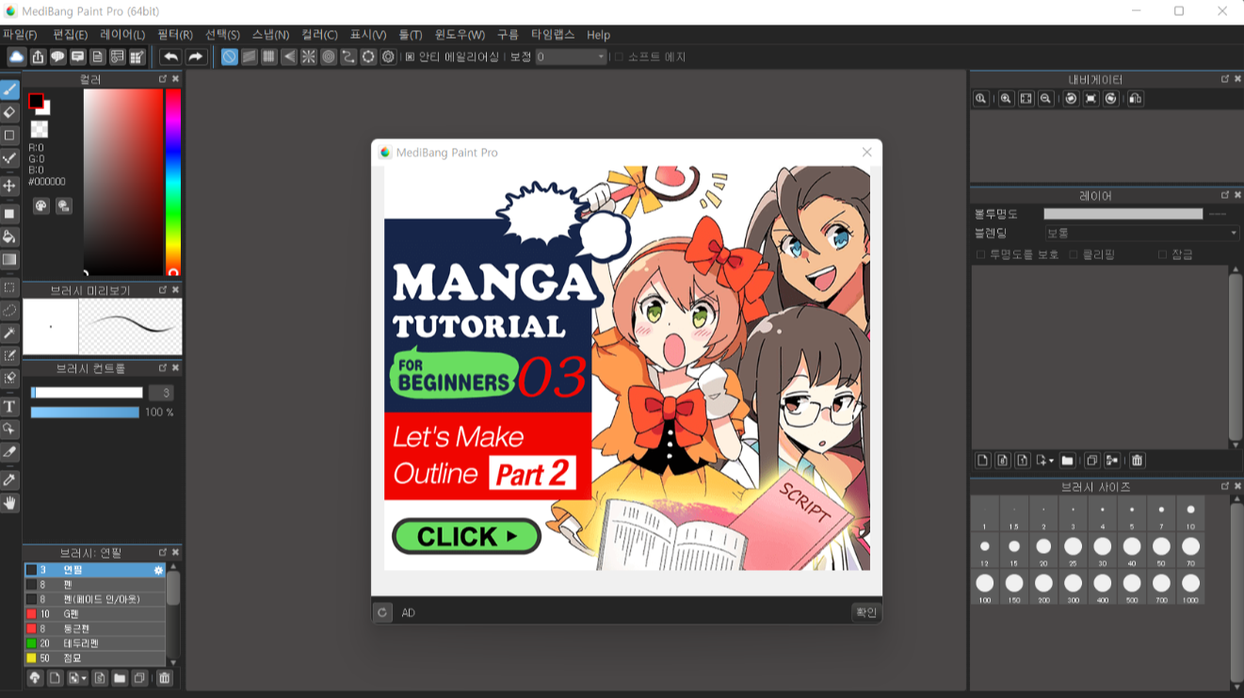Select the radial snap guide icon
This screenshot has height=698, width=1244.
click(309, 57)
